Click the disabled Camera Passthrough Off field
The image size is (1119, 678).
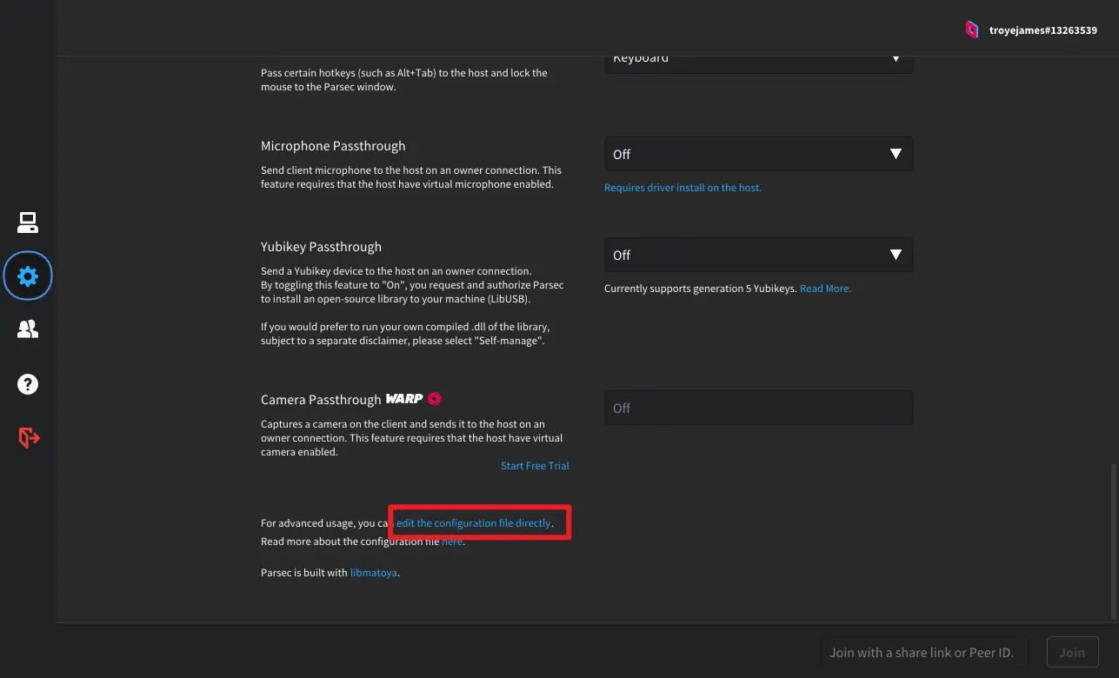757,408
